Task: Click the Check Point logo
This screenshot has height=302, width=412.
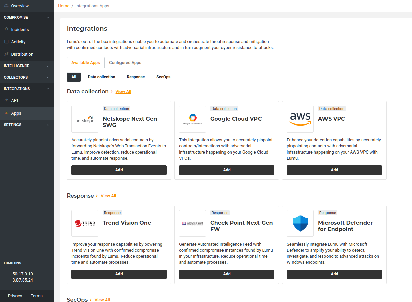Action: (193, 223)
